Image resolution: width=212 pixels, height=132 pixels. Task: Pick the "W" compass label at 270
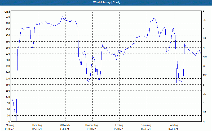click(x=204, y=66)
